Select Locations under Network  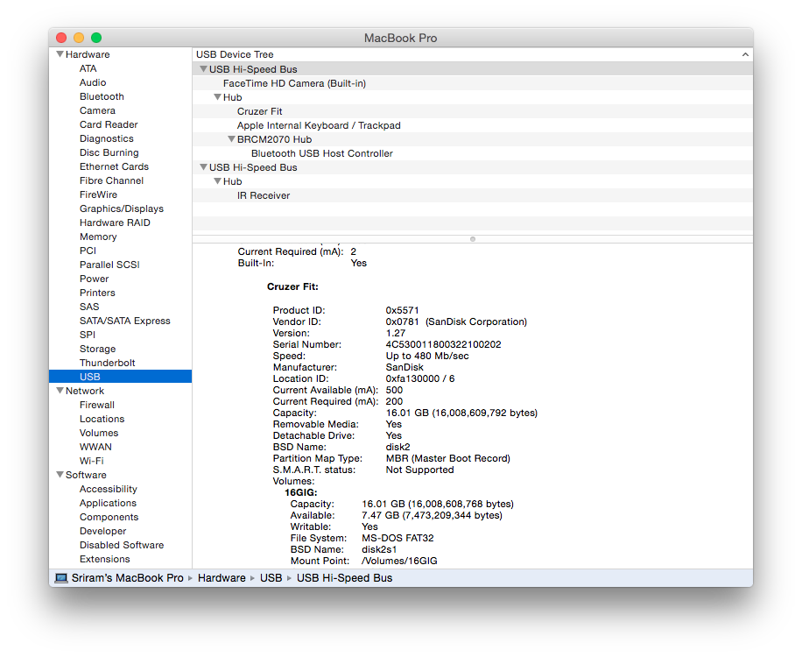tap(102, 419)
